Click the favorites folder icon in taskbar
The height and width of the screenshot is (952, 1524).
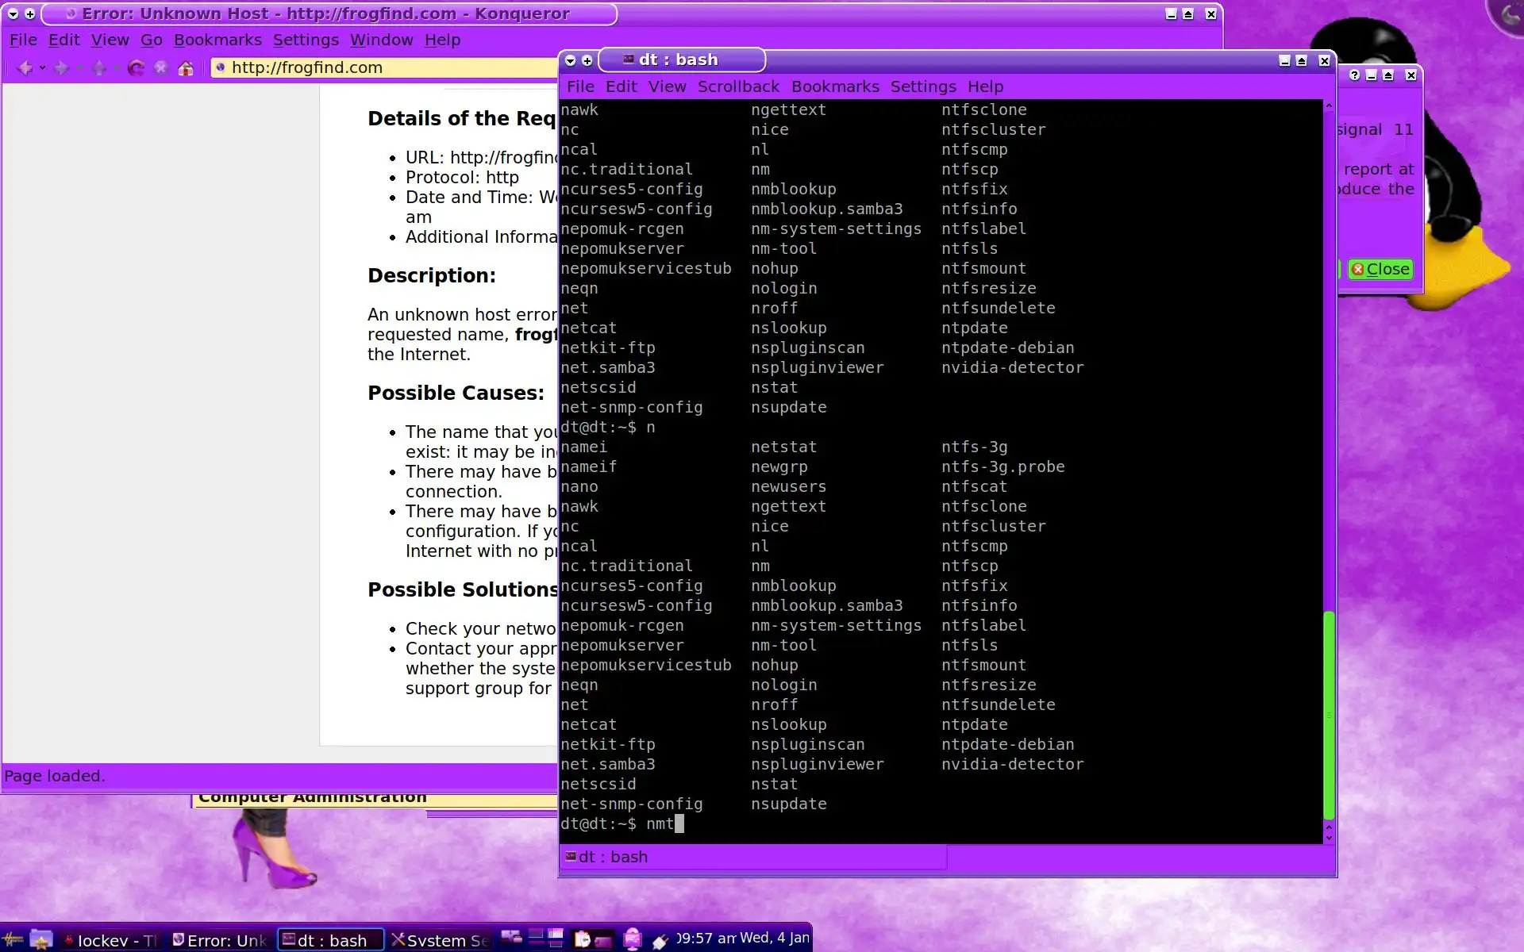pyautogui.click(x=41, y=940)
